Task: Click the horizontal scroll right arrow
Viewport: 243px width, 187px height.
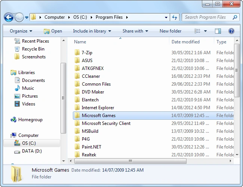Action: click(x=230, y=161)
